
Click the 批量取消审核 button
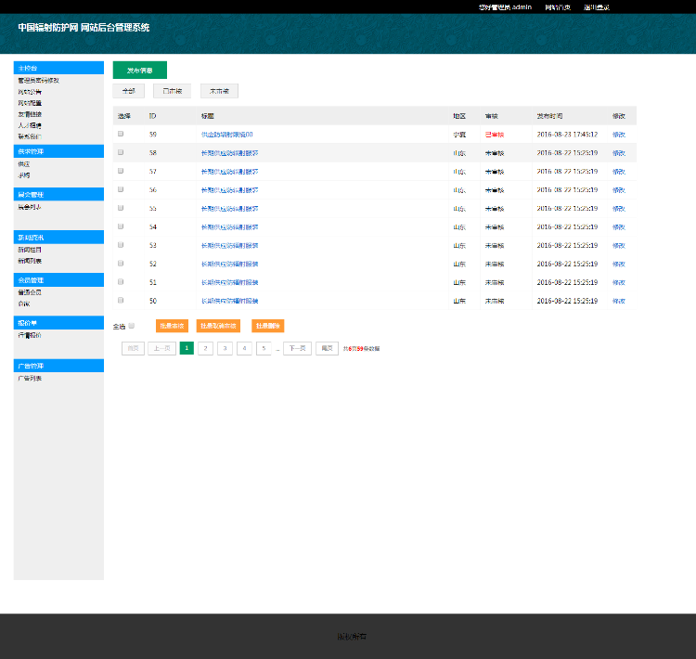[218, 326]
